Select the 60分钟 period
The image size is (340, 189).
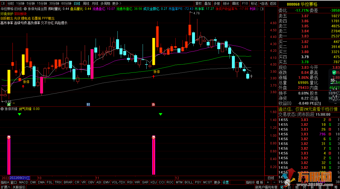point(66,3)
